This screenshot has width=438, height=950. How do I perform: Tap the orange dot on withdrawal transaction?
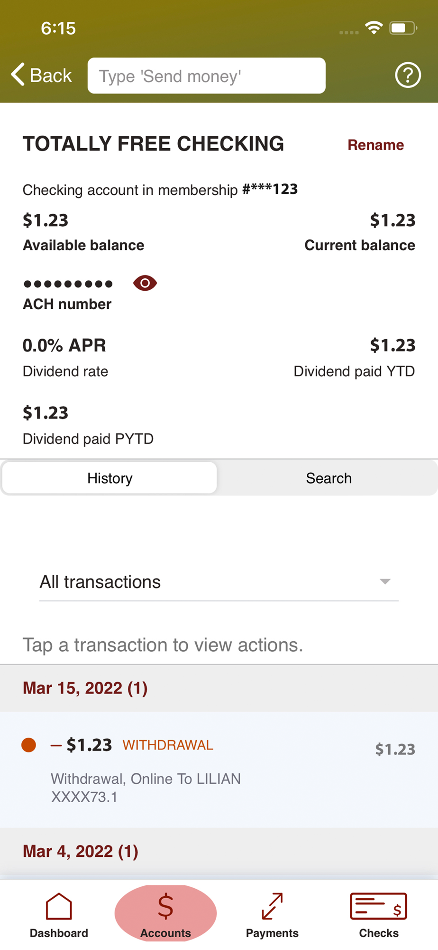pyautogui.click(x=29, y=745)
